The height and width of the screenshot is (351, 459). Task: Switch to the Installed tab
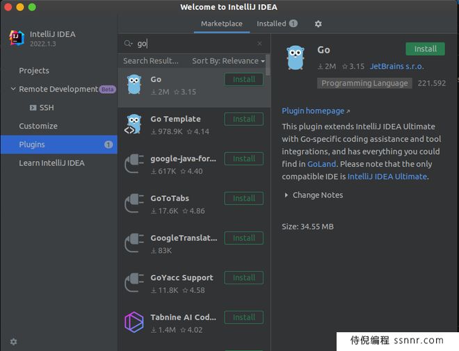tap(277, 24)
